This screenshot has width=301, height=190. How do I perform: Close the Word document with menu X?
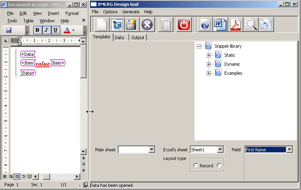(84, 20)
